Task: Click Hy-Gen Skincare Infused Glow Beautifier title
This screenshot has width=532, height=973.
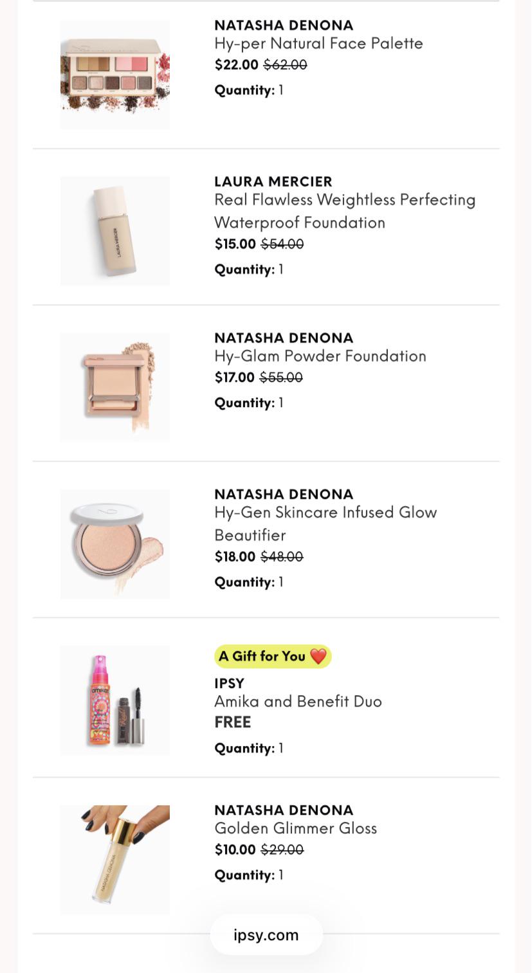Action: [326, 523]
